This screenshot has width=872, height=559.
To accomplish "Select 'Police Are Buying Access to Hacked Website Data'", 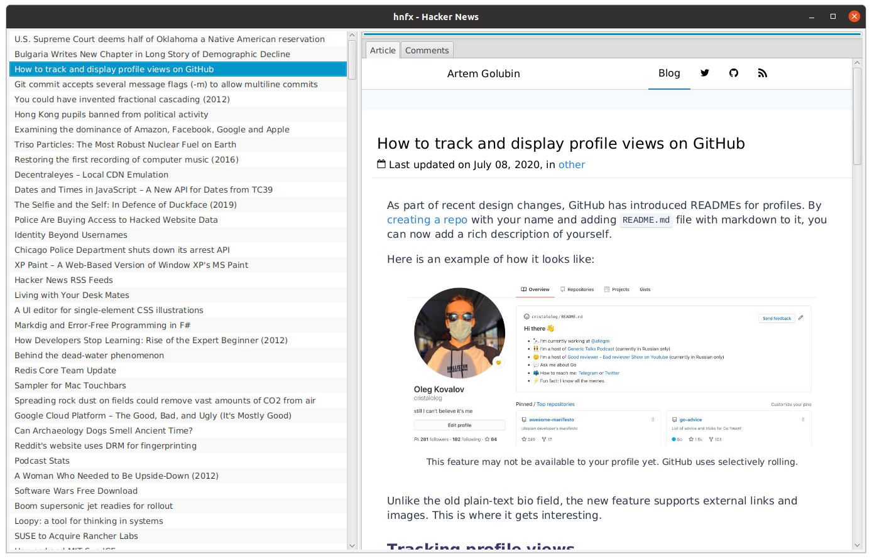I will (178, 220).
